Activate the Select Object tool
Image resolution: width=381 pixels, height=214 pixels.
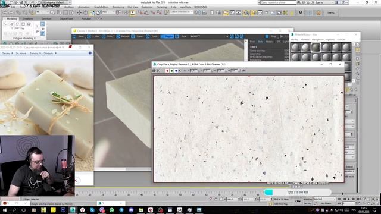(53, 12)
